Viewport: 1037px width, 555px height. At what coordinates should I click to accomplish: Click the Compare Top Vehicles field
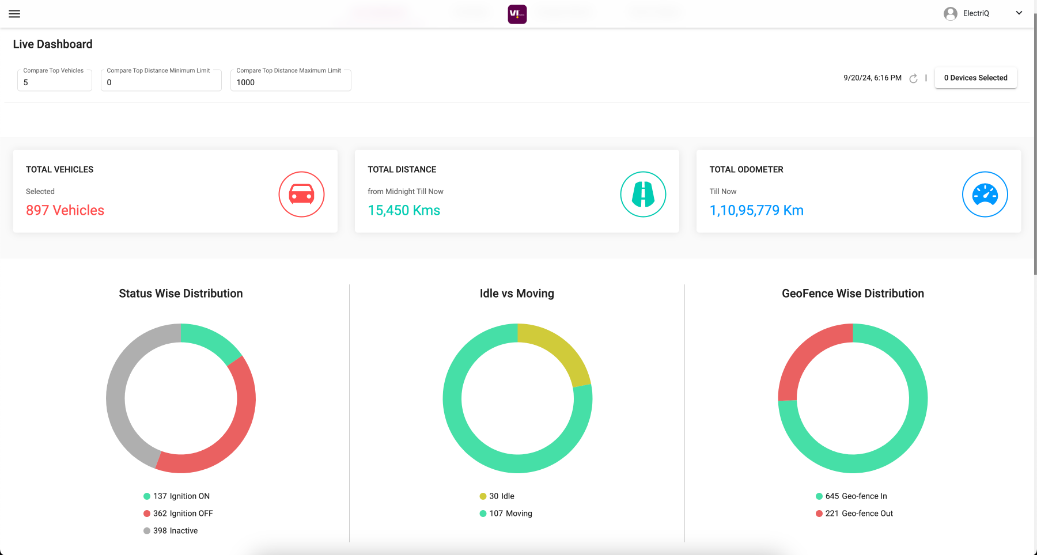click(x=55, y=82)
